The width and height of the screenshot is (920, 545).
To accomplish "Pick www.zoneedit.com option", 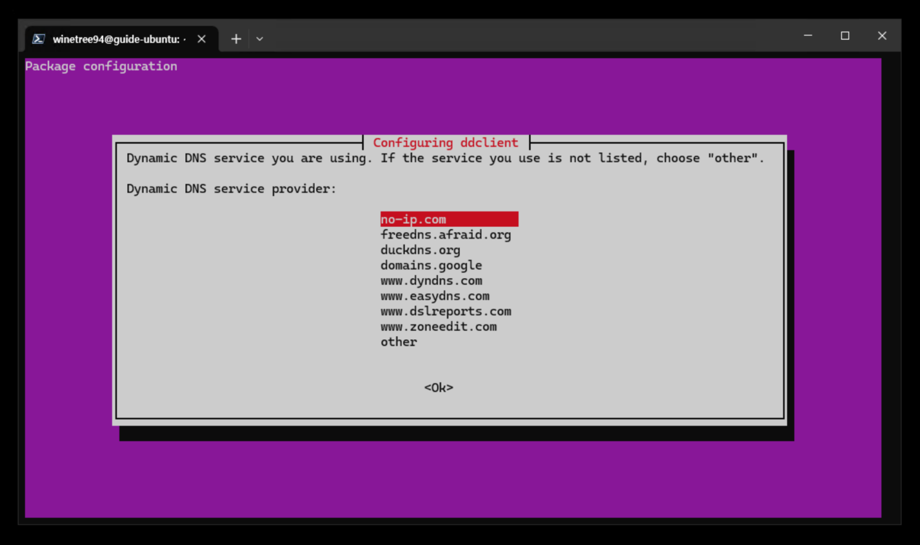I will 439,327.
